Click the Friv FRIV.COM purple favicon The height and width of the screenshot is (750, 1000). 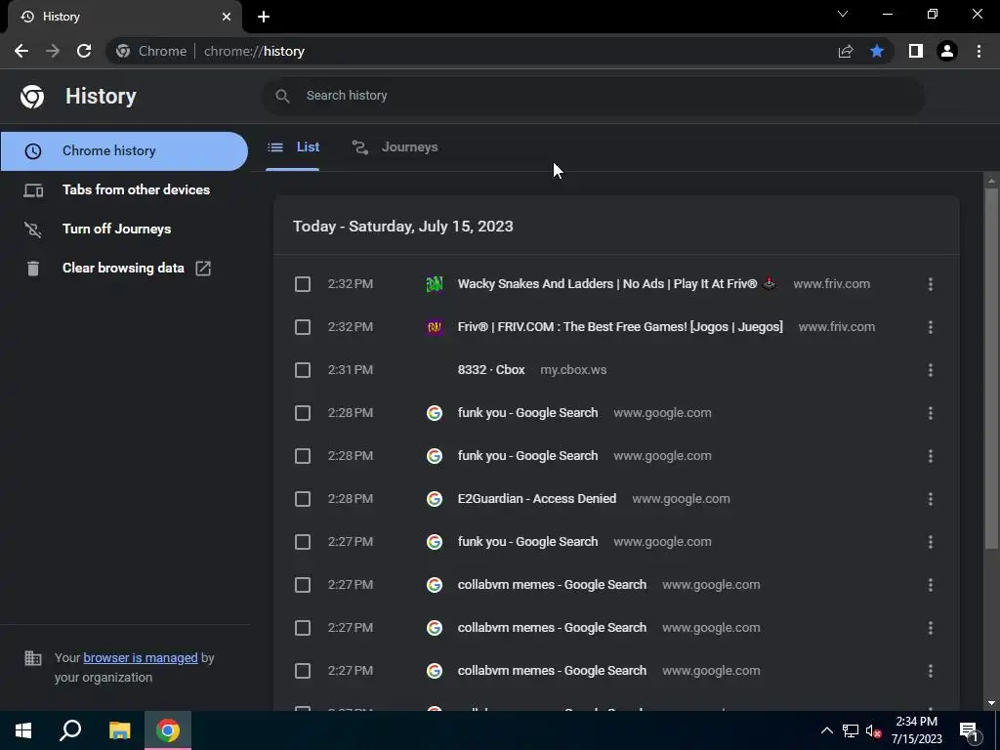click(x=435, y=327)
